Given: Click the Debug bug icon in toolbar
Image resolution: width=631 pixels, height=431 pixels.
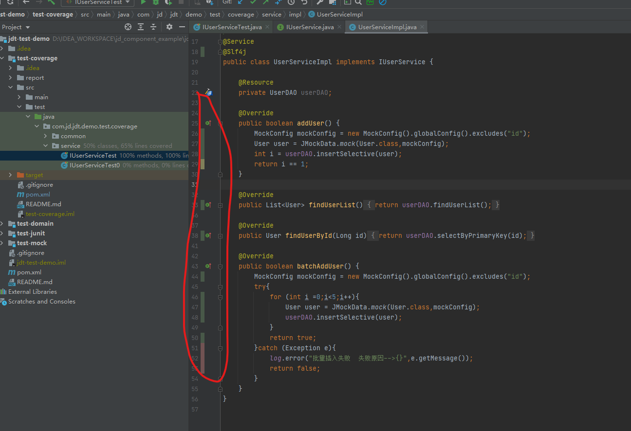Looking at the screenshot, I should [x=156, y=2].
